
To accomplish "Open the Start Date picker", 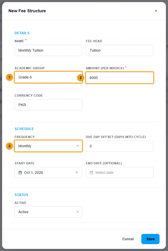I will pos(48,173).
